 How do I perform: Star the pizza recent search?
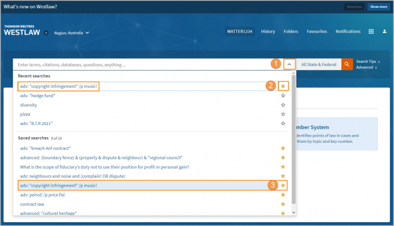coord(283,114)
